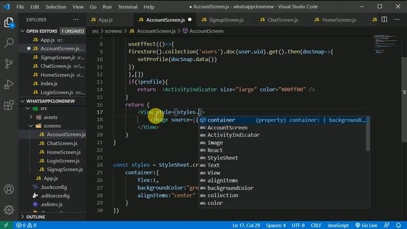The width and height of the screenshot is (407, 229).
Task: Open the Extensions view icon
Action: pyautogui.click(x=9, y=105)
